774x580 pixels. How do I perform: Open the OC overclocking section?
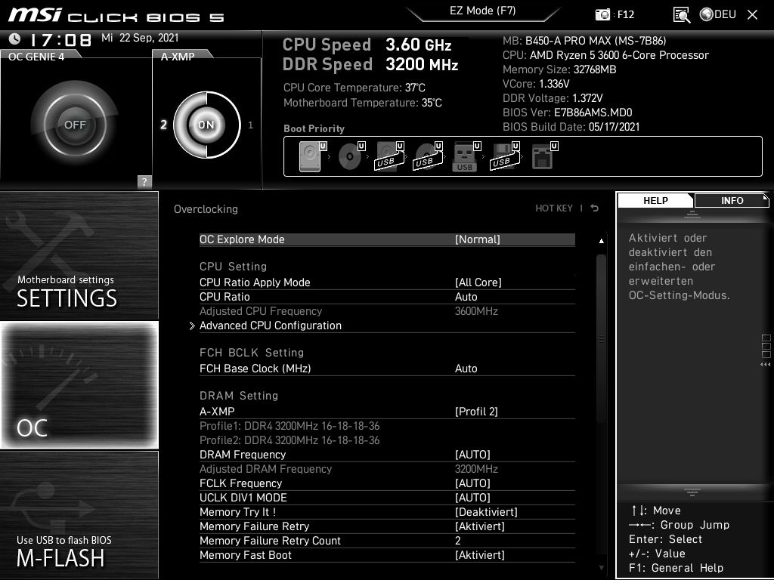79,384
